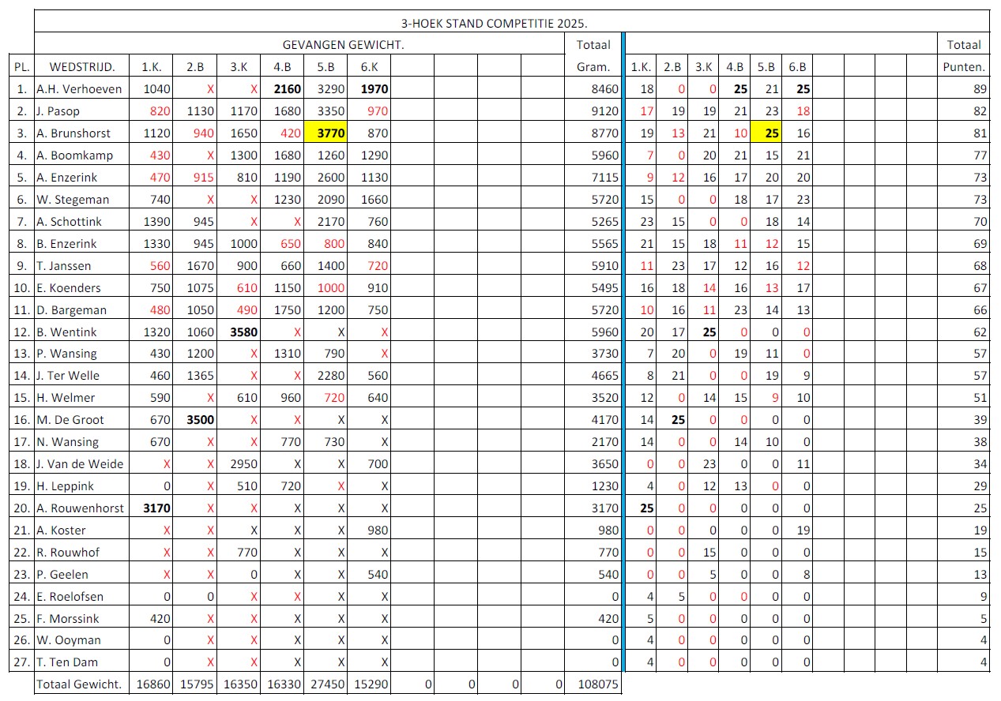This screenshot has width=1001, height=701.
Task: Select the yellow highlighted 25 points cell
Action: [766, 133]
